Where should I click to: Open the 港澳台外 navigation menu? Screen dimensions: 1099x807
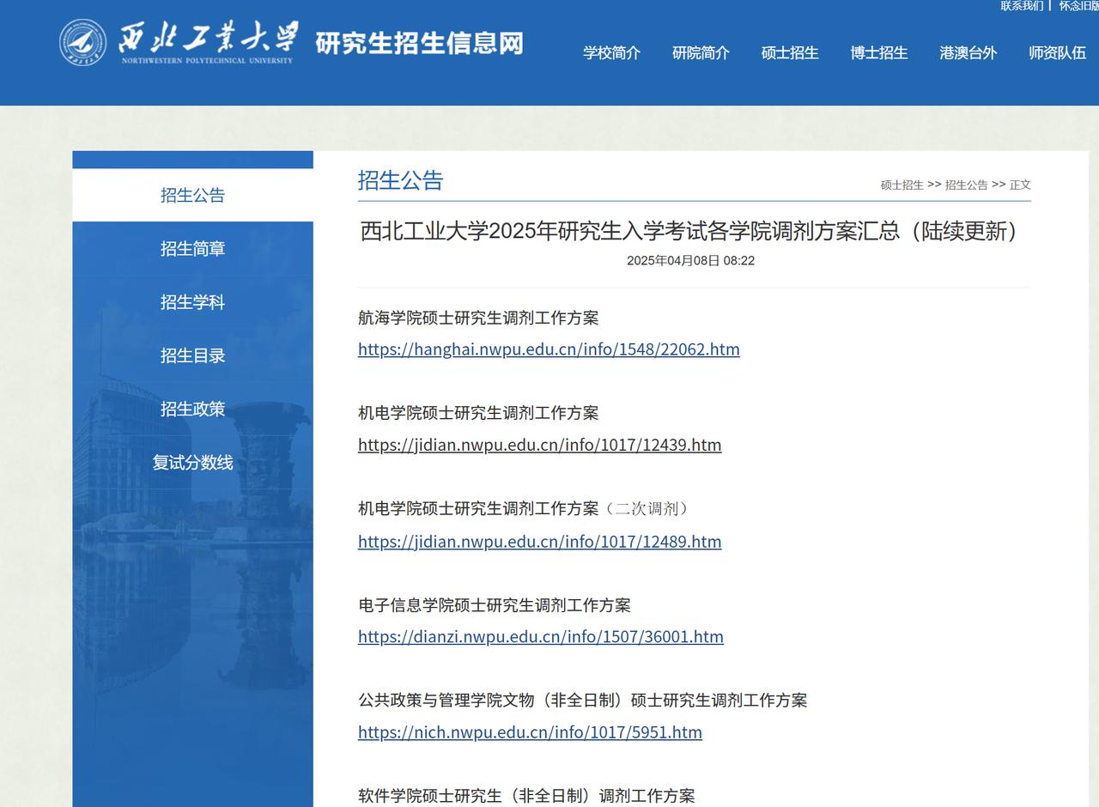pyautogui.click(x=968, y=53)
